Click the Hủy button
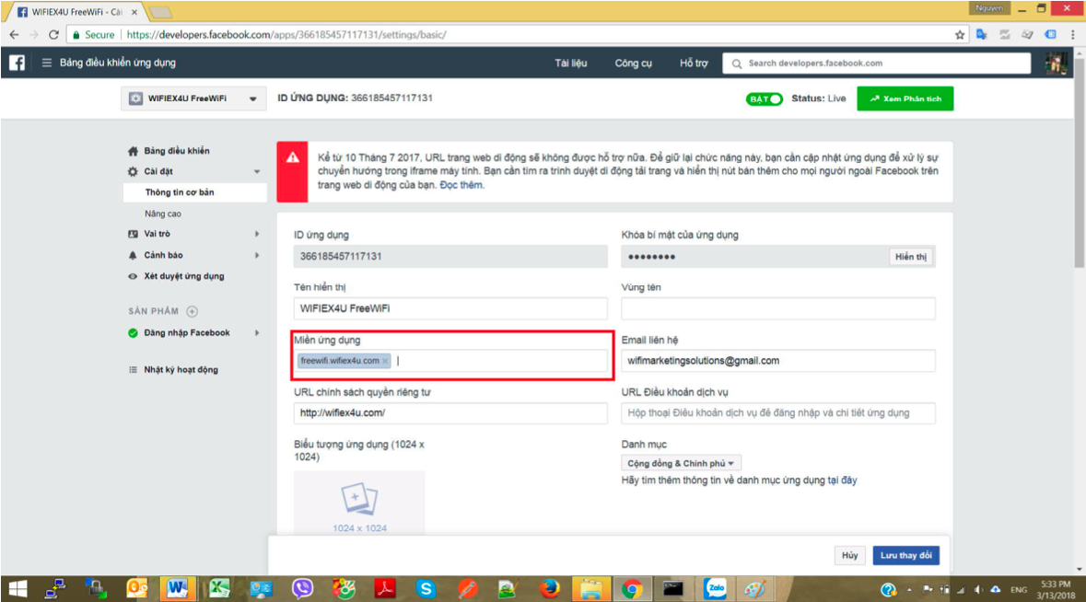The height and width of the screenshot is (602, 1086). click(850, 556)
